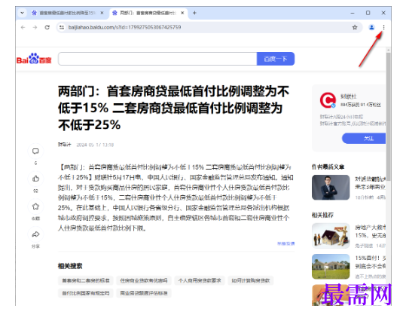Click the Baidu logo
The image size is (406, 318).
click(x=34, y=59)
